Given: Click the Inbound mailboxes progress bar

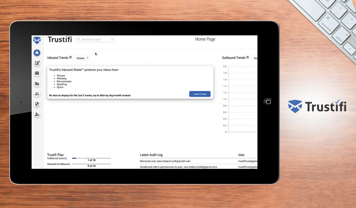Looking at the screenshot, I should tap(91, 164).
